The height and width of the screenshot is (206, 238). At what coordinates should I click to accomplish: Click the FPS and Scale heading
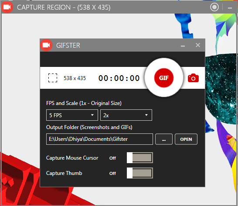84,103
